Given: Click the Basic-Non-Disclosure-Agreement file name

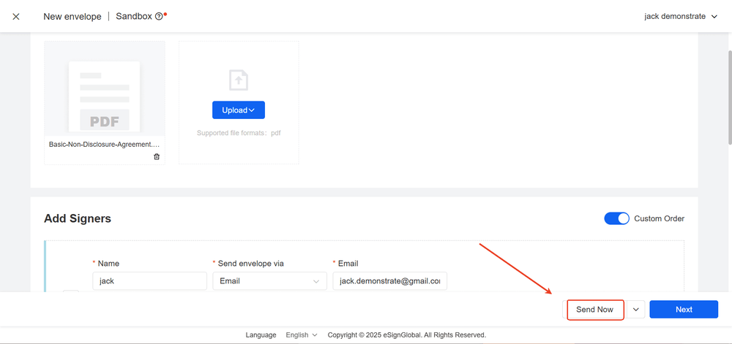Looking at the screenshot, I should [104, 145].
